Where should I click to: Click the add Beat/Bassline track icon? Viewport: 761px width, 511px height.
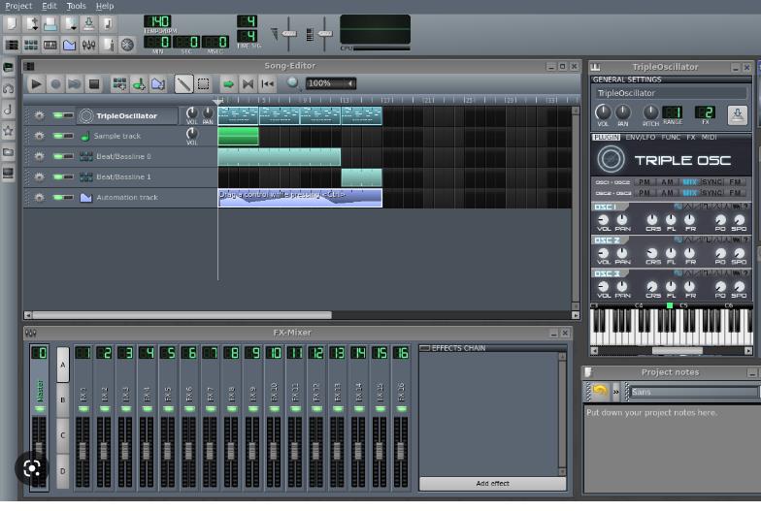click(119, 84)
